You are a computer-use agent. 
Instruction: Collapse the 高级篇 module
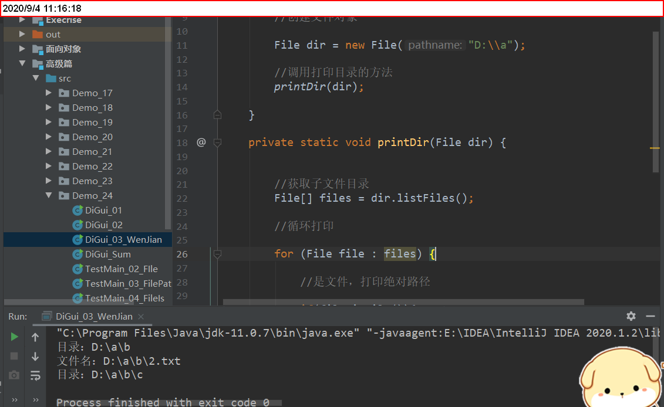pos(22,63)
